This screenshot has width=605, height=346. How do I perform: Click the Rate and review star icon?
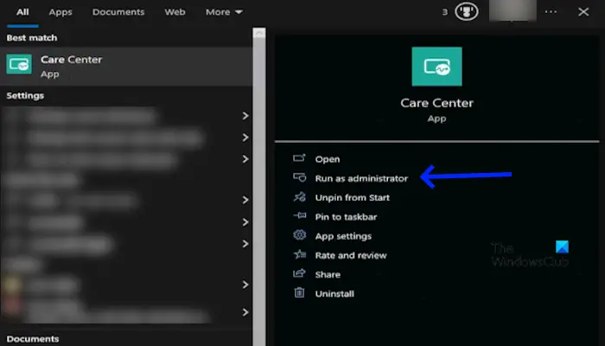click(x=299, y=254)
